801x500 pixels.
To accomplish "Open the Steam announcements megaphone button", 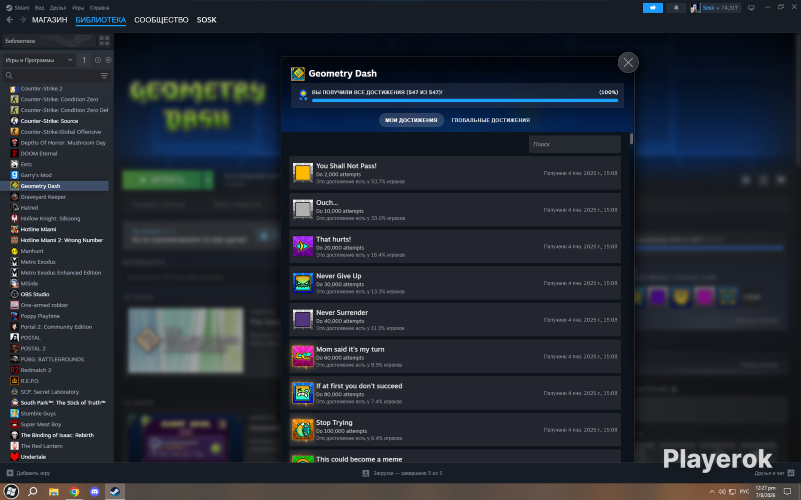I will coord(653,8).
